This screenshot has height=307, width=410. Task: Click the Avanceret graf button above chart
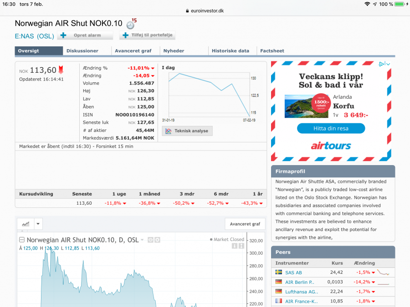pyautogui.click(x=245, y=224)
